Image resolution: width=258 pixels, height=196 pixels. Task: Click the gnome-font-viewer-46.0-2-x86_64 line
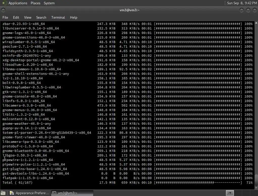click(x=127, y=137)
